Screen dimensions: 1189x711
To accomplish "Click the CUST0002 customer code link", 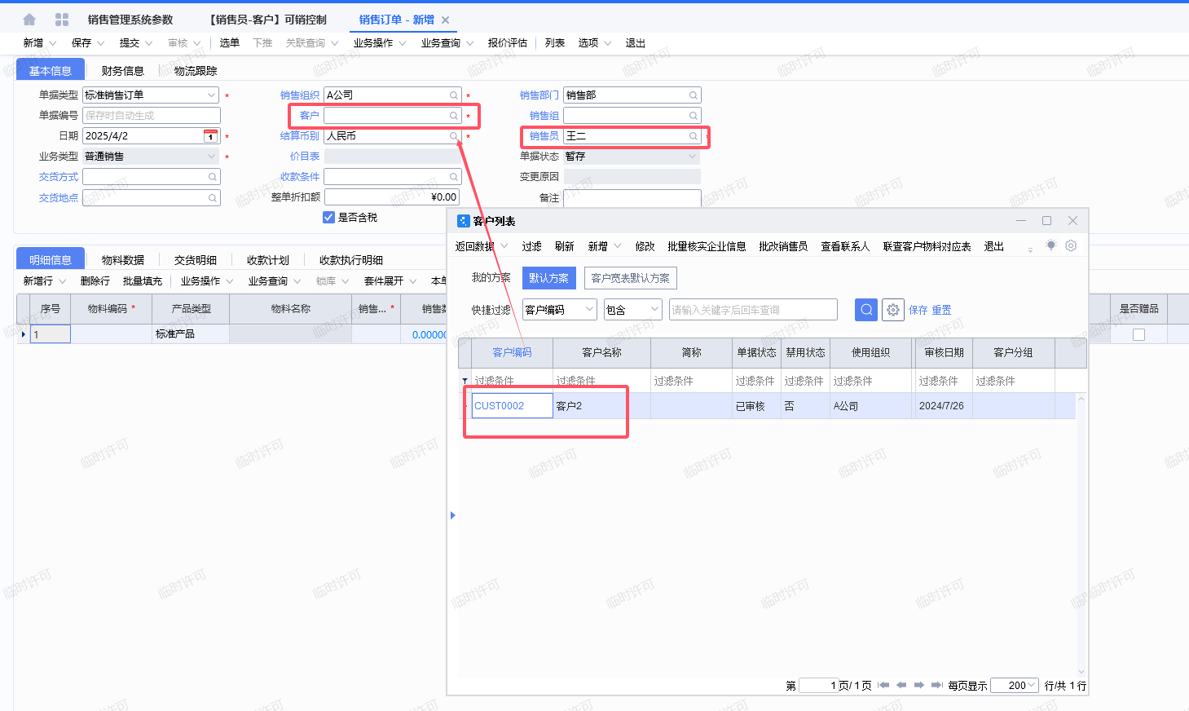I will click(x=500, y=406).
